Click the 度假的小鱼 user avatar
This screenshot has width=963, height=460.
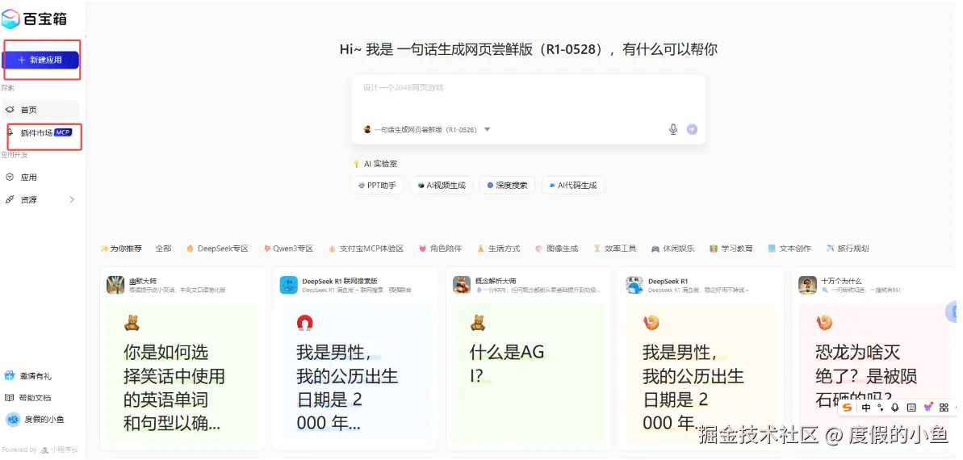[13, 420]
